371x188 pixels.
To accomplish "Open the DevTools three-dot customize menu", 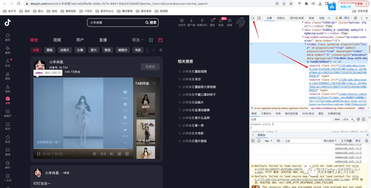I will (361, 18).
